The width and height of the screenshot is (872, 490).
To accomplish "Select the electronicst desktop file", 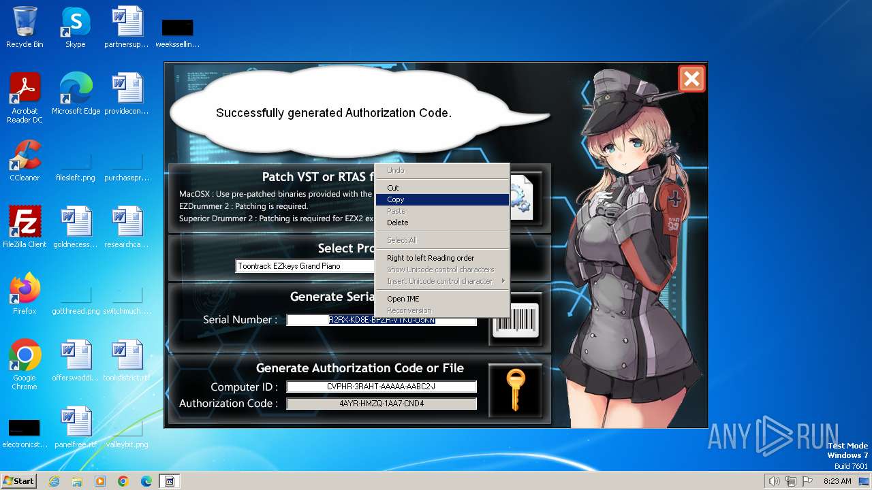I will point(25,434).
